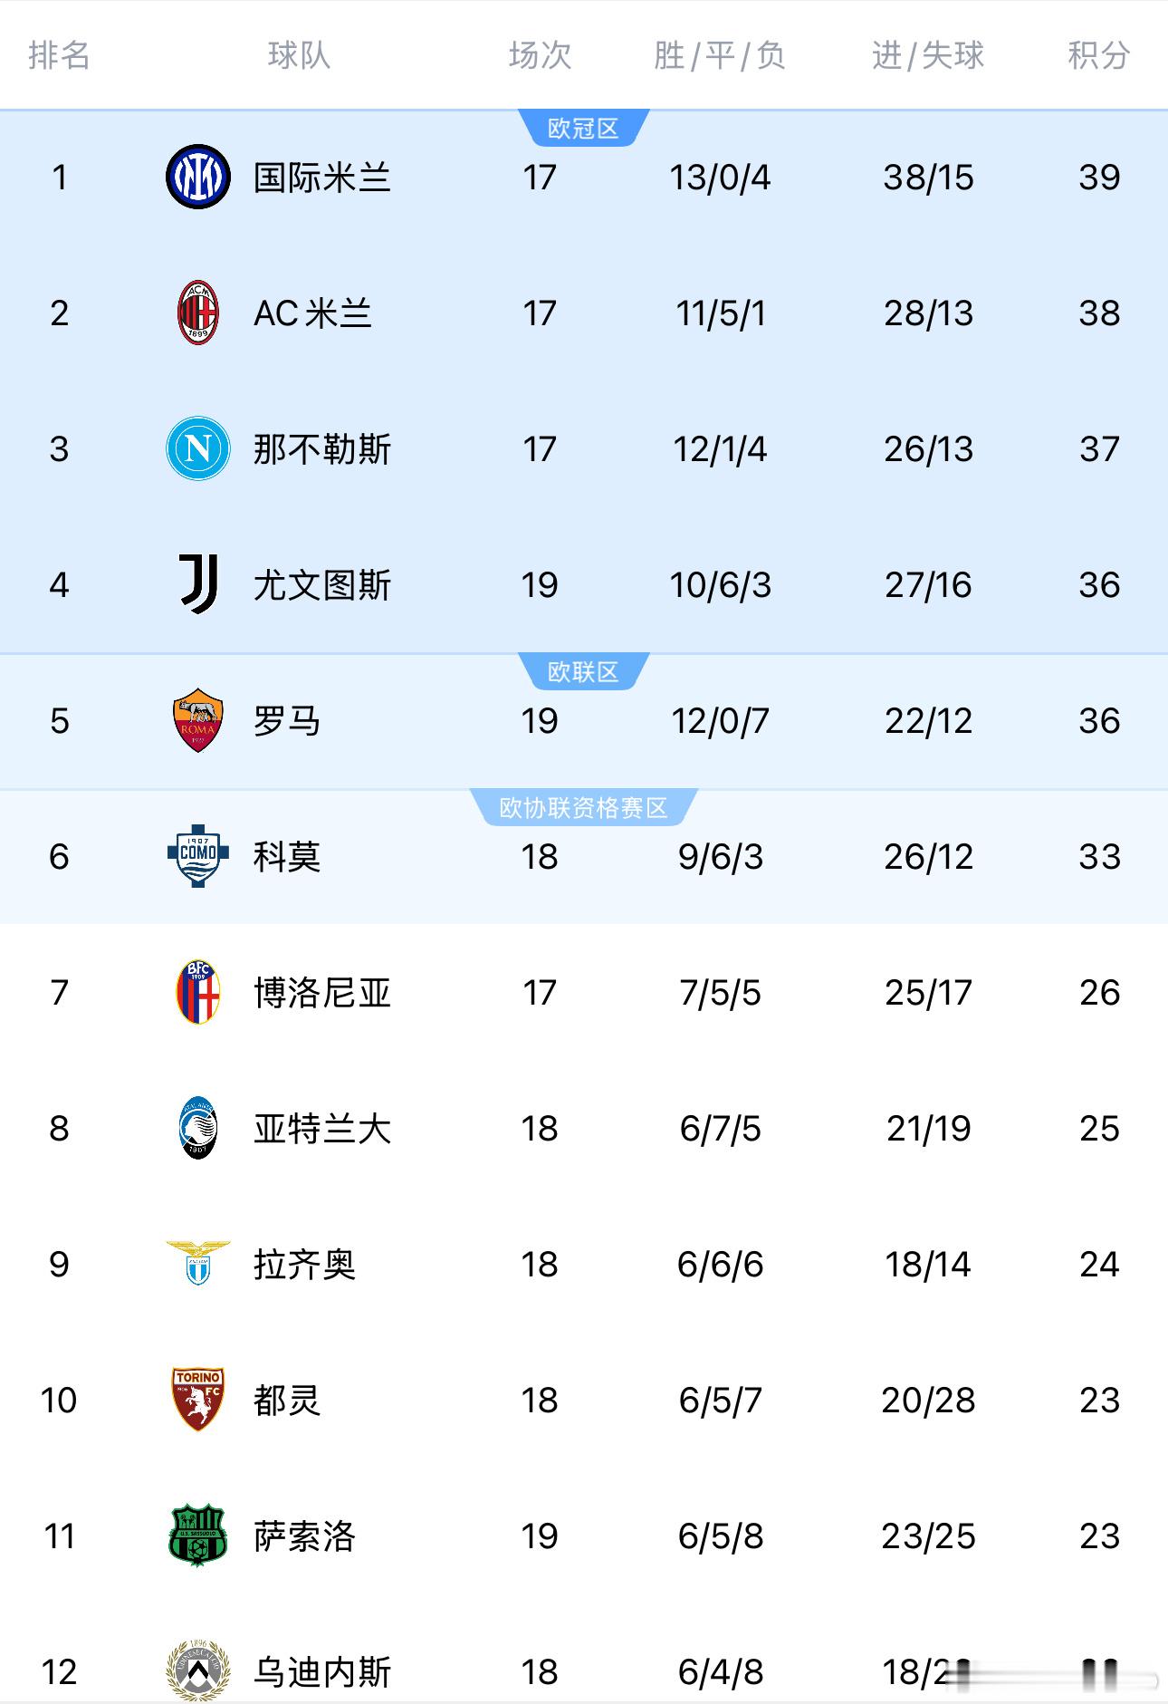1168x1704 pixels.
Task: Sort by the 积分 column header
Action: (x=1099, y=55)
